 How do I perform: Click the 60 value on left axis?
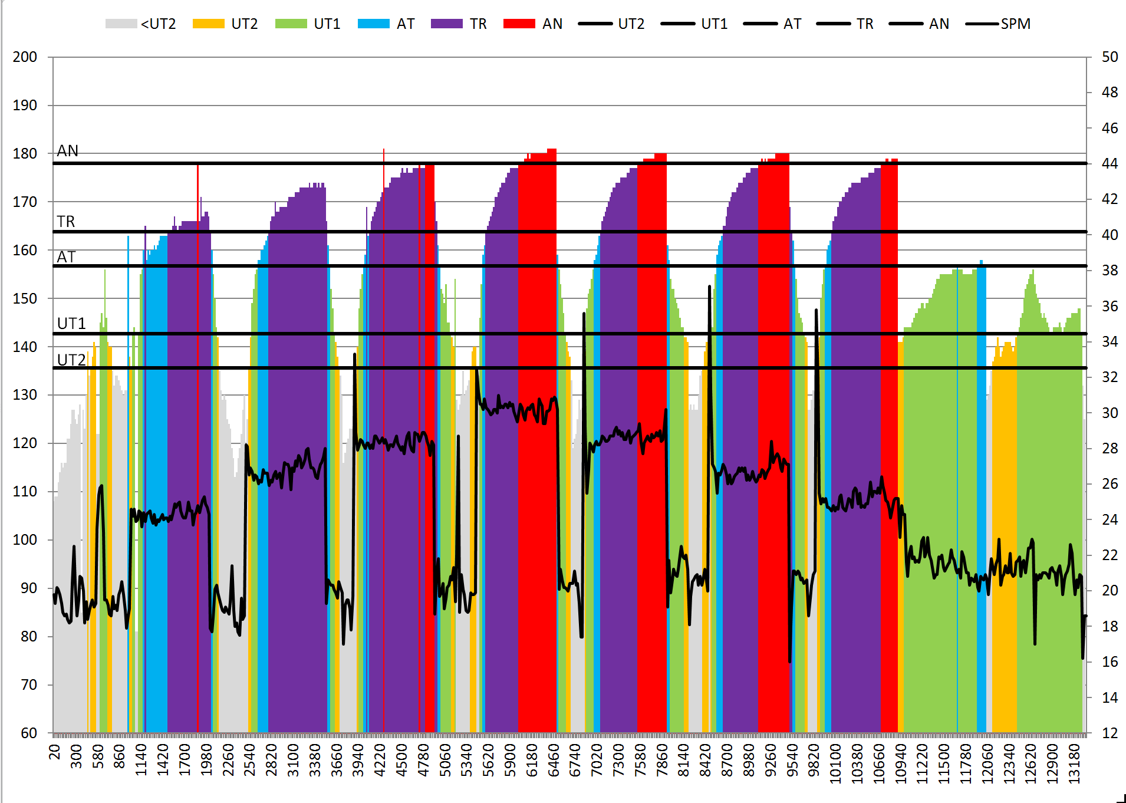coord(28,733)
